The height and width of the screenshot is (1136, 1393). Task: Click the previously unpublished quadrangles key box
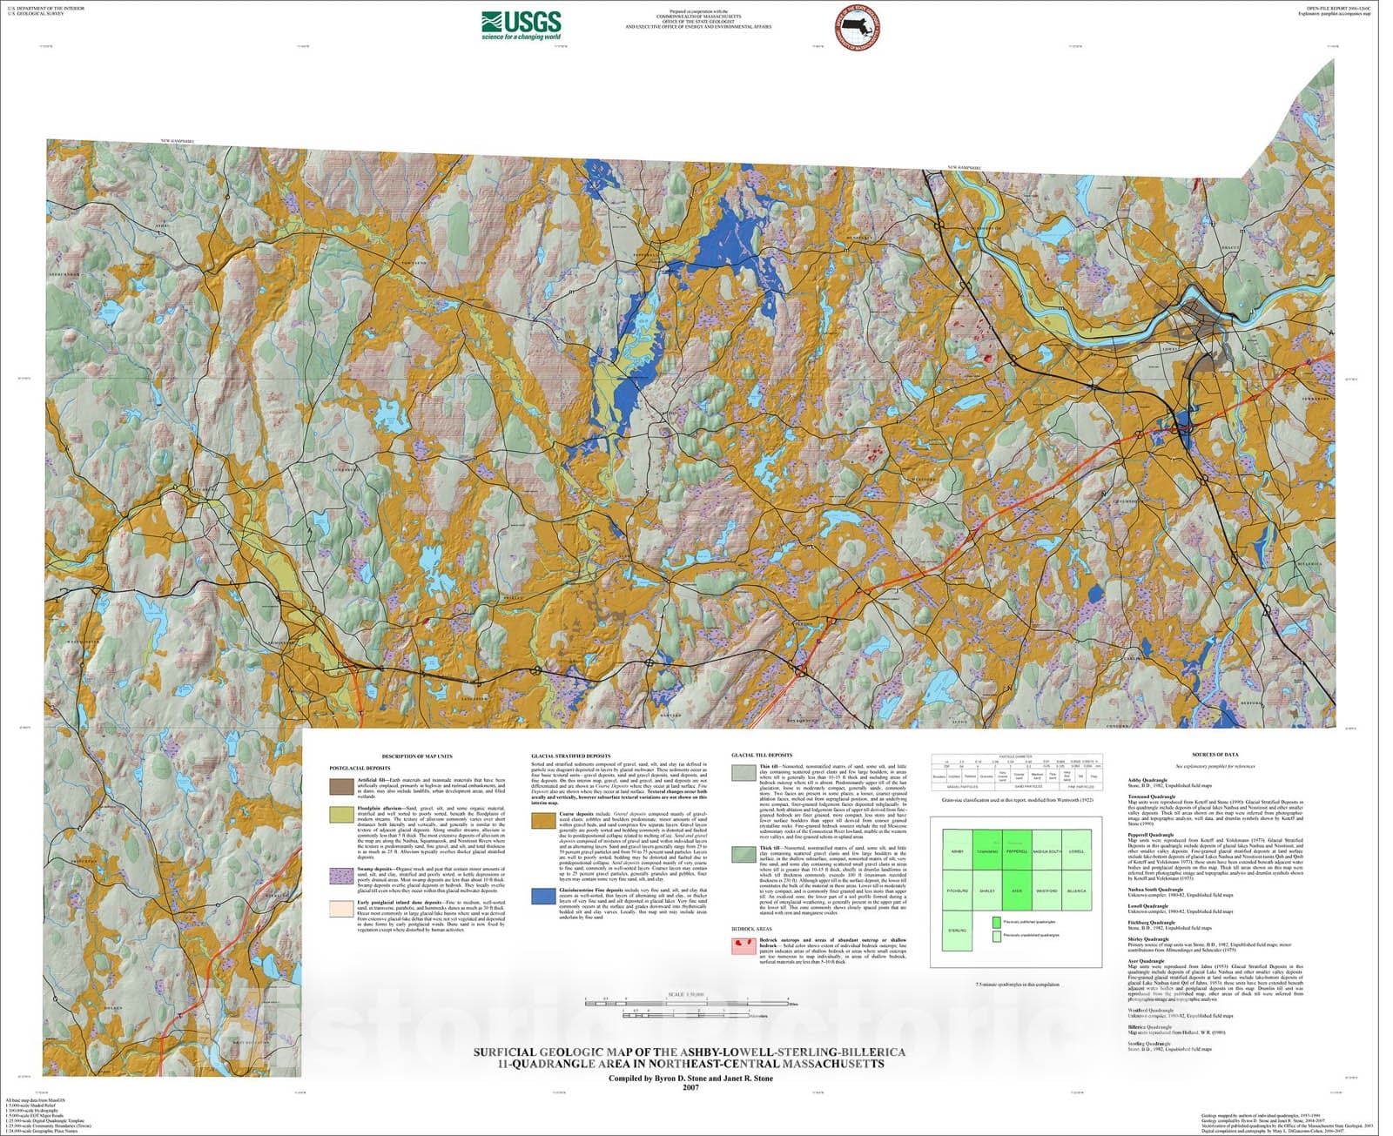pyautogui.click(x=997, y=937)
